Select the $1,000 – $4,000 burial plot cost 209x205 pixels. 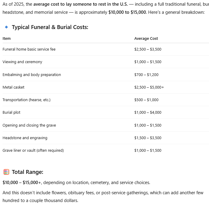coord(148,113)
